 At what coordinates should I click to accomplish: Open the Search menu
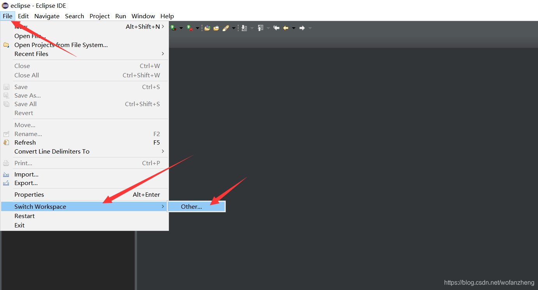[74, 16]
